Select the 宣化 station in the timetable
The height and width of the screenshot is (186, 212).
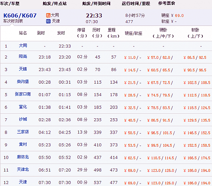[23, 107]
